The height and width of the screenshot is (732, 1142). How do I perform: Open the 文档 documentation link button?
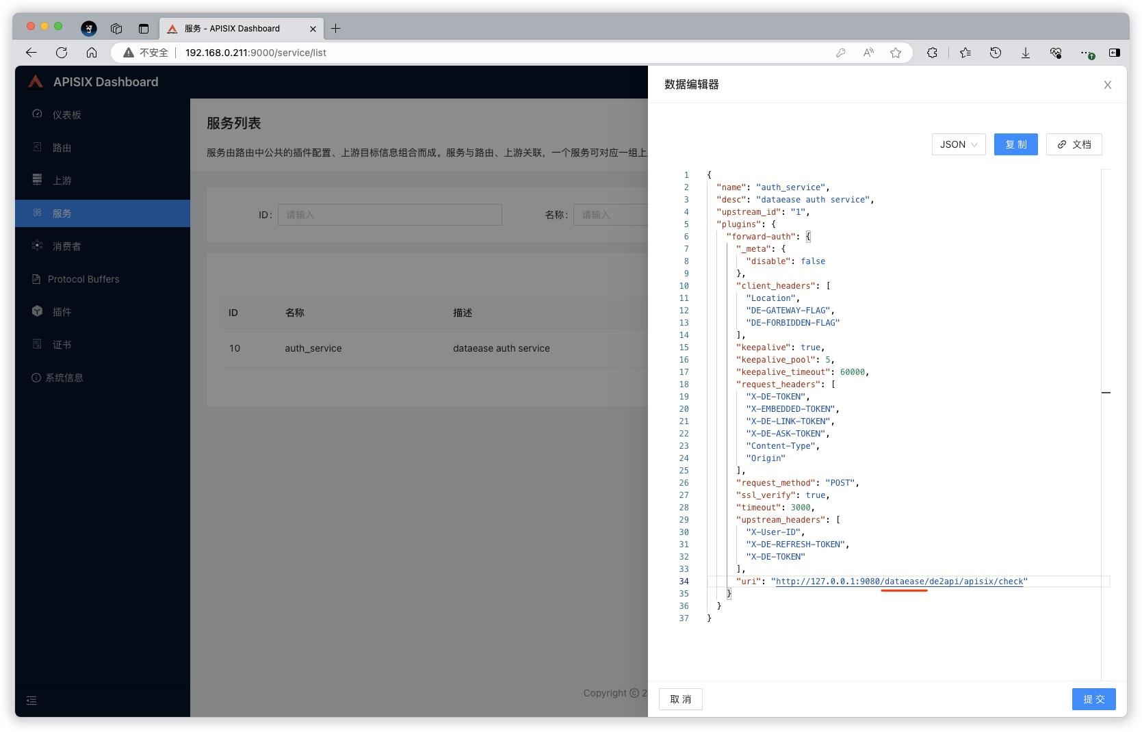pyautogui.click(x=1074, y=144)
